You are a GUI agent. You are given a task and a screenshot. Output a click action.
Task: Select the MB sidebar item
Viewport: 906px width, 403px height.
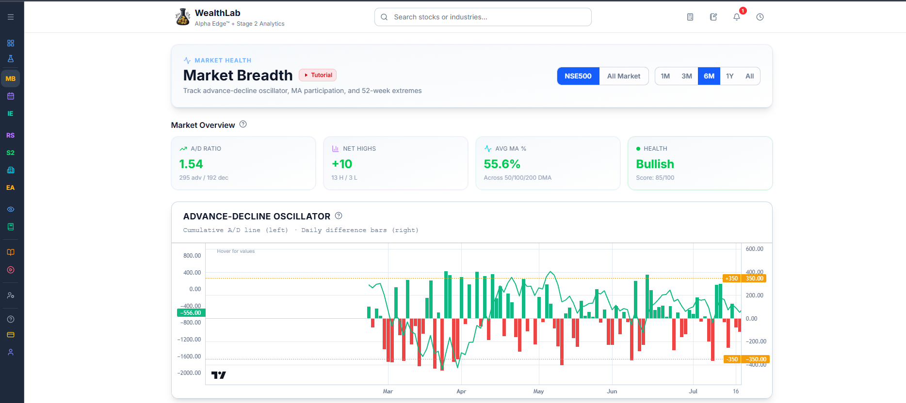[x=11, y=78]
